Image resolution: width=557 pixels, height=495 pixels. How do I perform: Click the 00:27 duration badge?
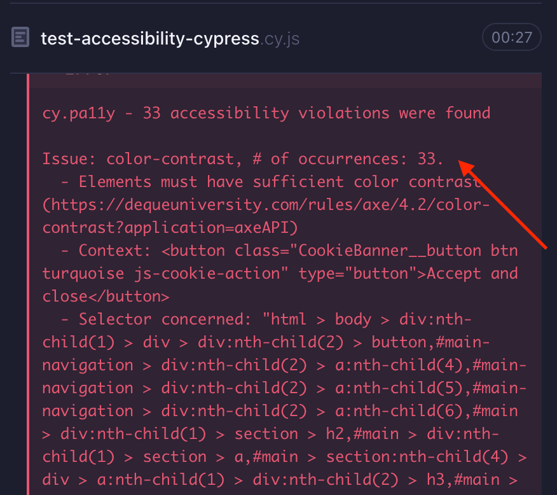click(511, 37)
